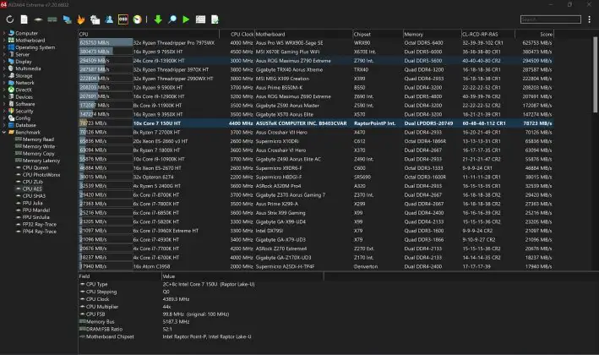Click the user profile toolbar icon

[109, 19]
